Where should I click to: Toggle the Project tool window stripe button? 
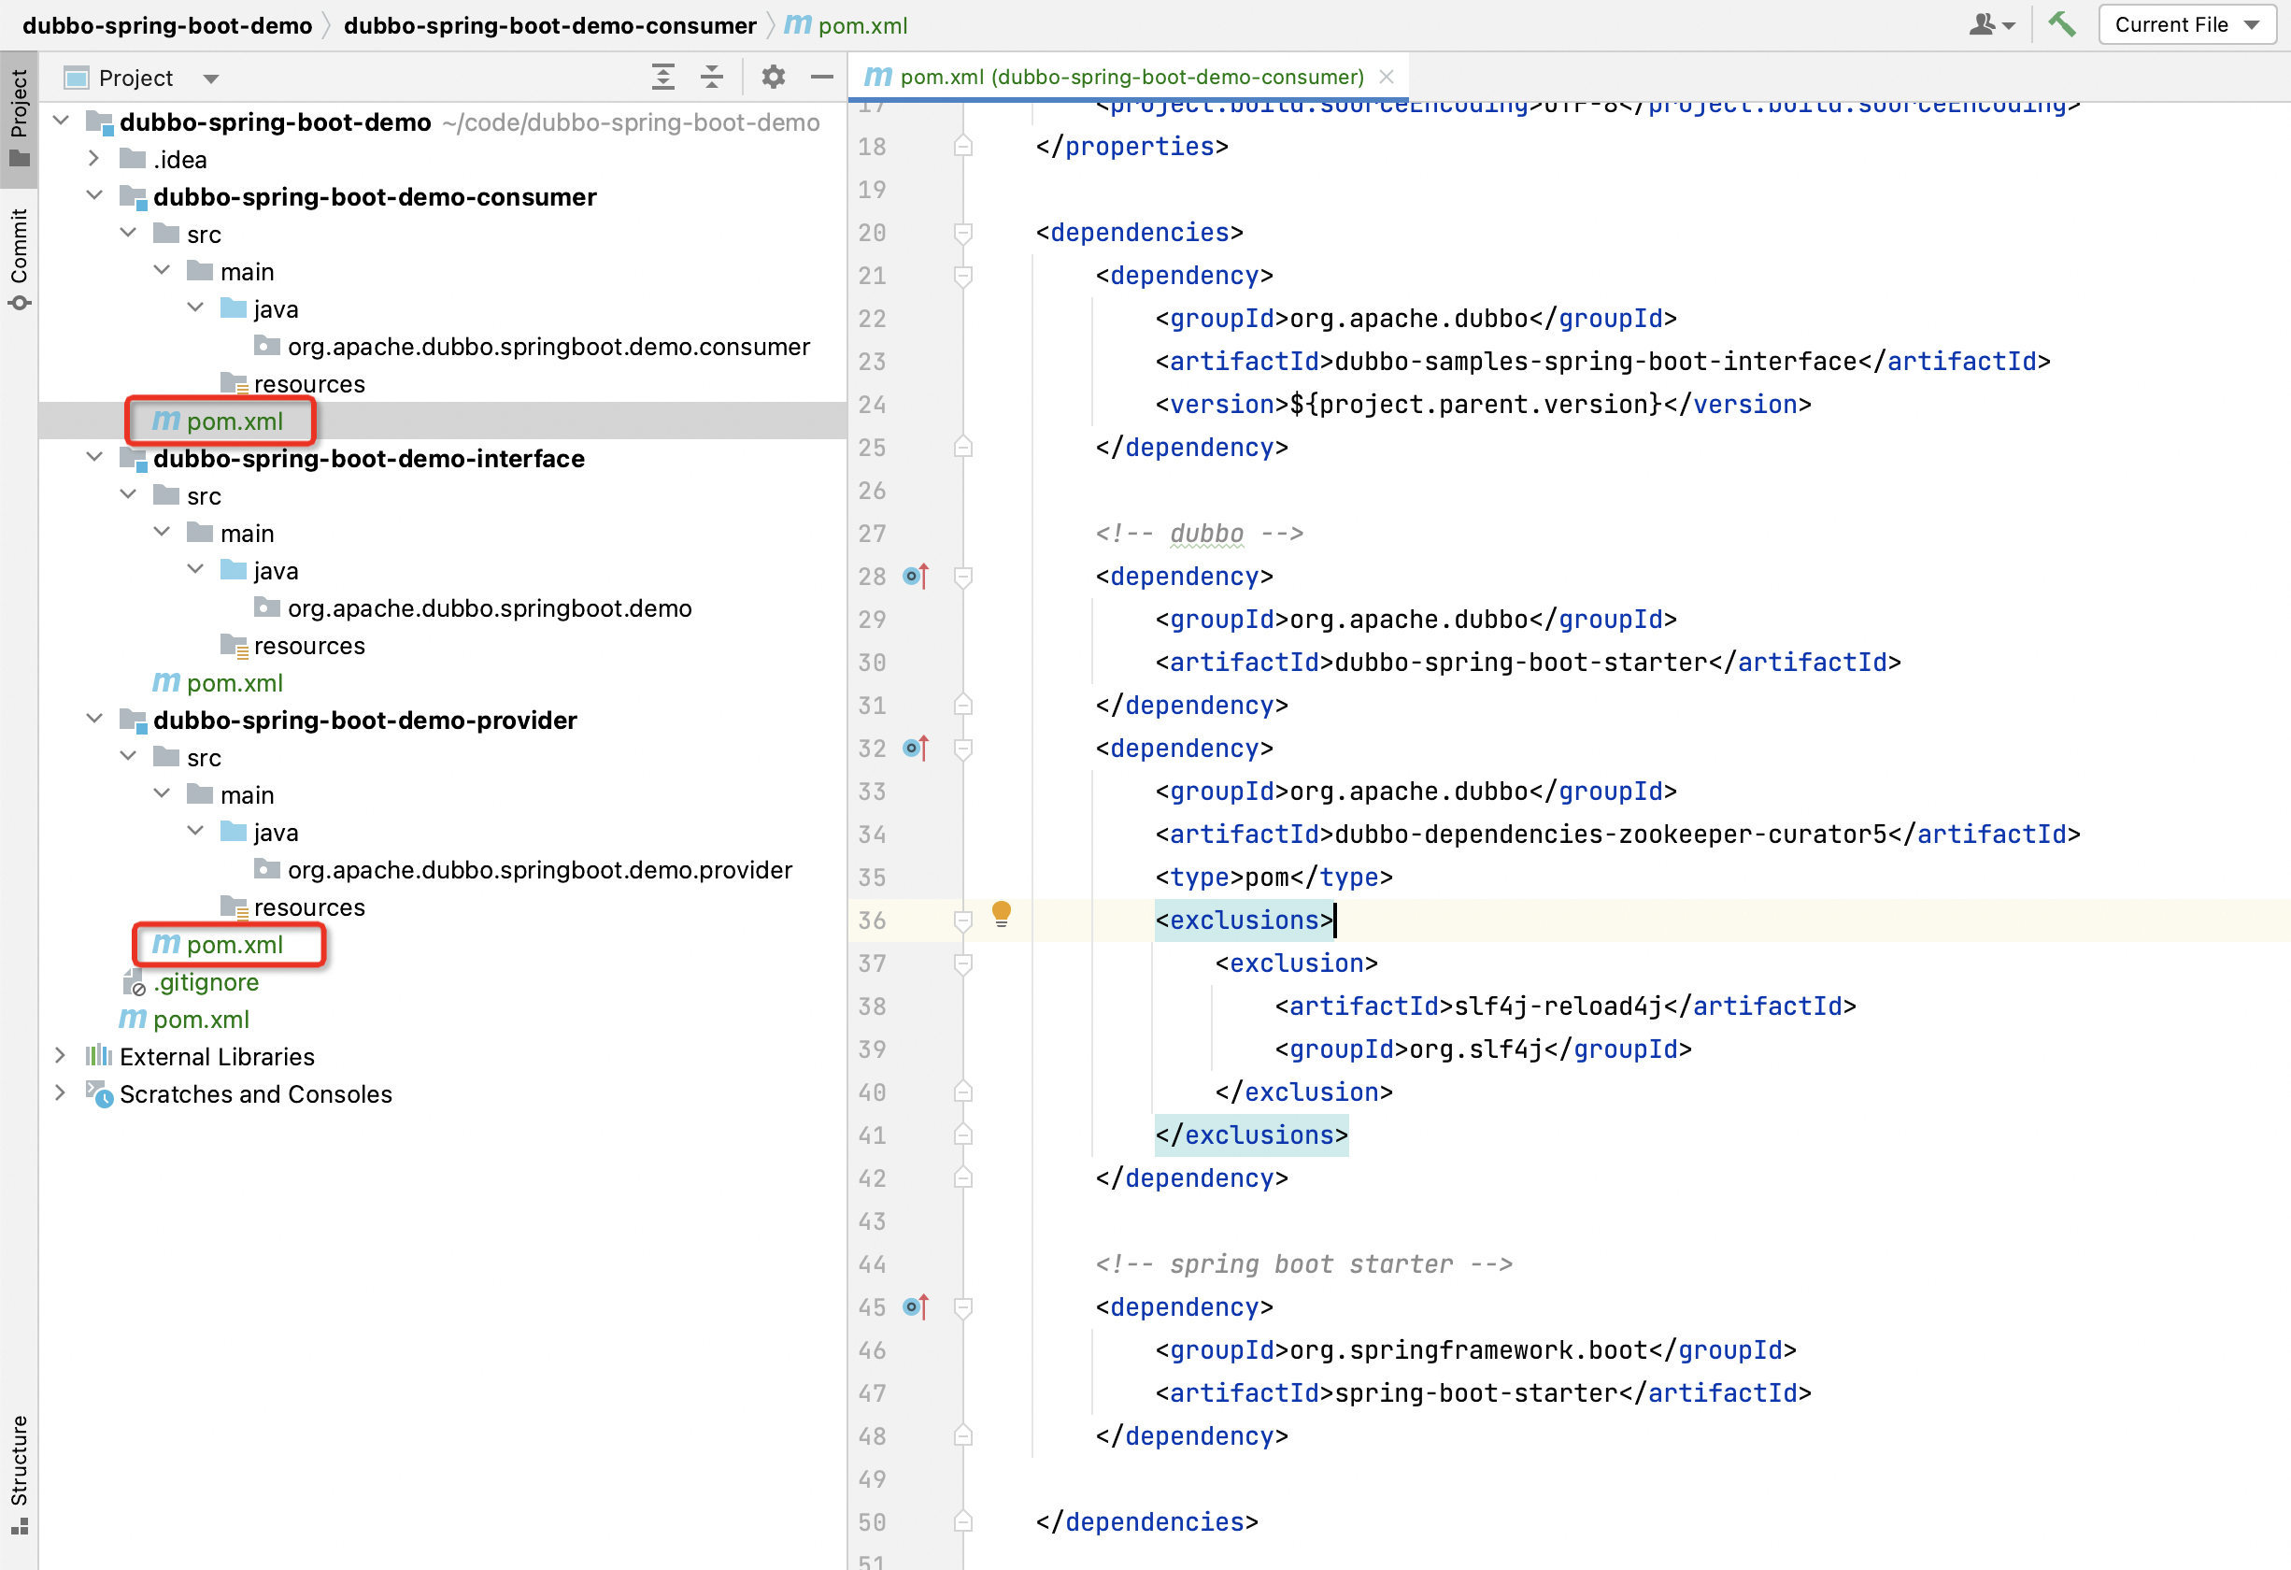[x=19, y=117]
